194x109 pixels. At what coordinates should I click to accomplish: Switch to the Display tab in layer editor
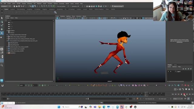(169, 65)
